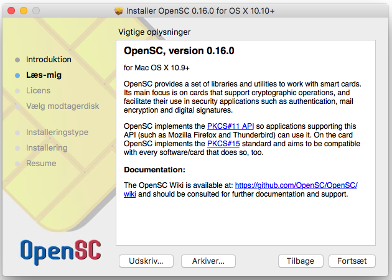The height and width of the screenshot is (280, 392).
Task: Click the Arkiver... button
Action: 208,261
